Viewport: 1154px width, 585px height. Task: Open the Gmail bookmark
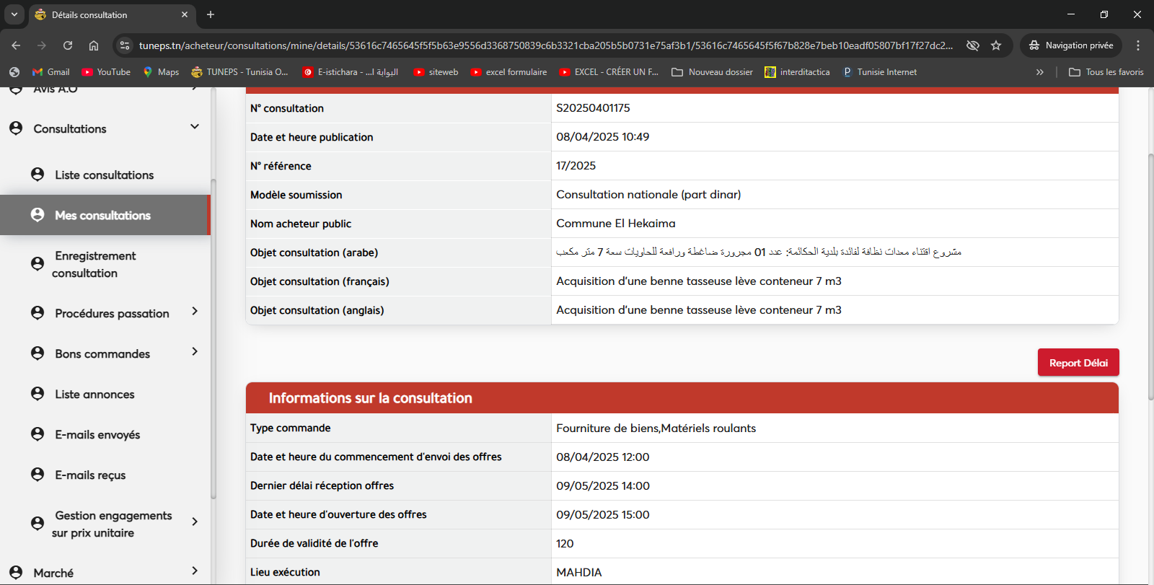point(51,72)
